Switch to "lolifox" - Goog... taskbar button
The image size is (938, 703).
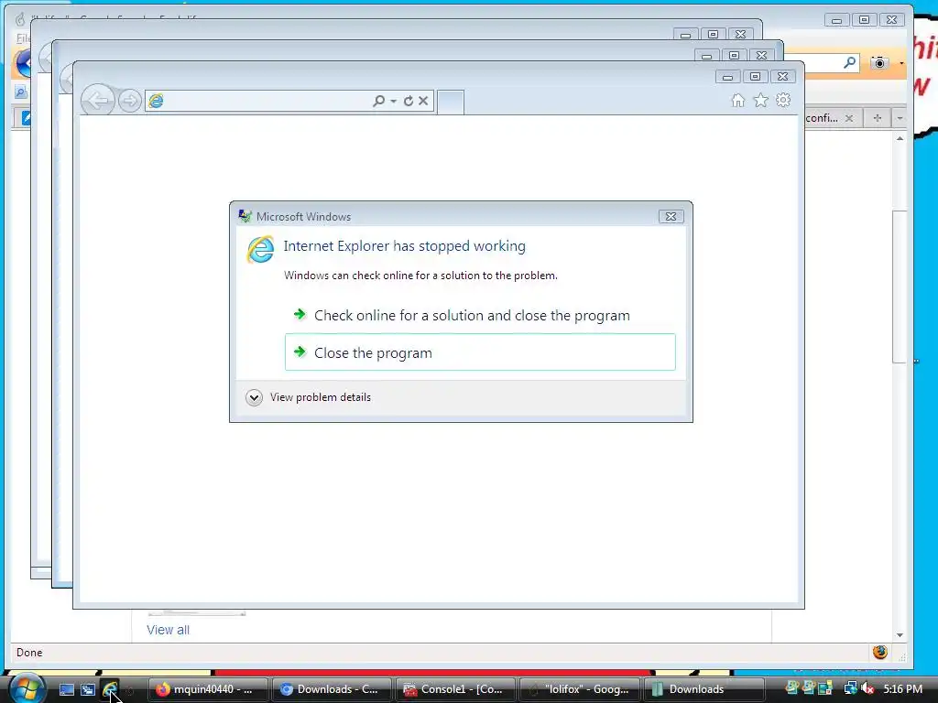coord(580,689)
